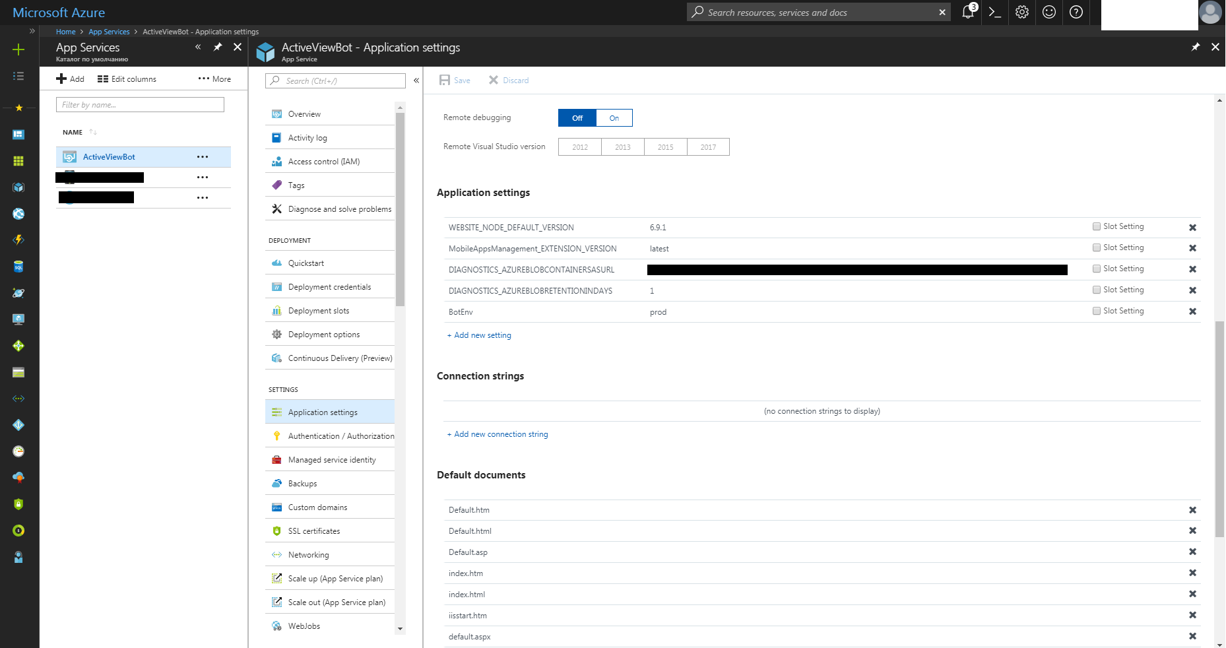
Task: Go to Deployment slots settings
Action: 319,310
